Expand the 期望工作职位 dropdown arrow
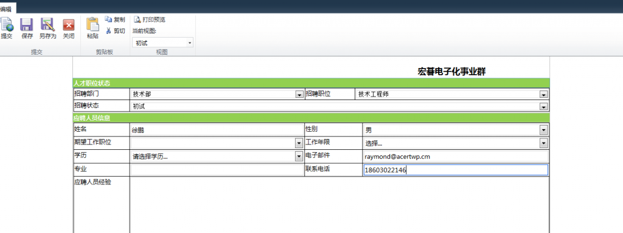 pyautogui.click(x=299, y=143)
